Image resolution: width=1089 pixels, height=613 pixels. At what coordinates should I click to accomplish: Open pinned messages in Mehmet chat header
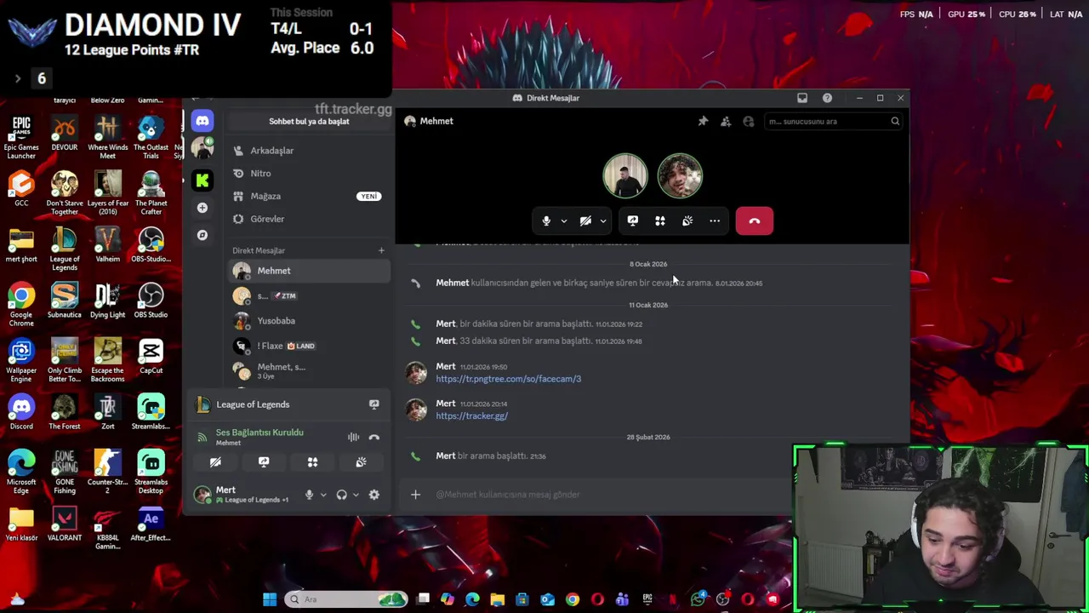[x=703, y=122]
